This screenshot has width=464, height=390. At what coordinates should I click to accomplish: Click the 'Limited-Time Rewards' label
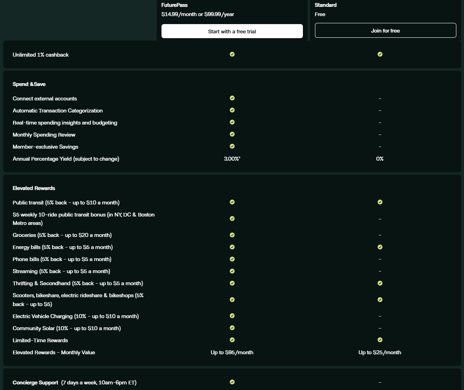[40, 341]
